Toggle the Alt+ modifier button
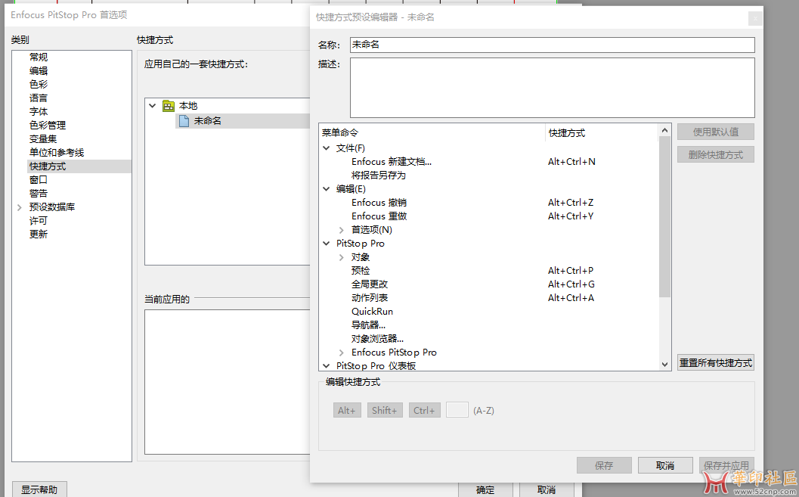 (x=346, y=410)
